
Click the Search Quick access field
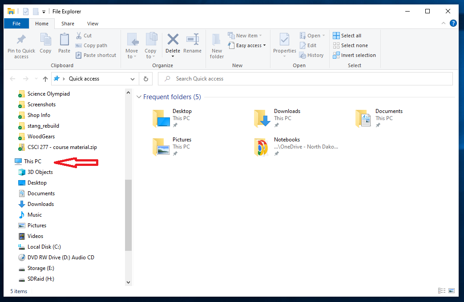pyautogui.click(x=307, y=79)
